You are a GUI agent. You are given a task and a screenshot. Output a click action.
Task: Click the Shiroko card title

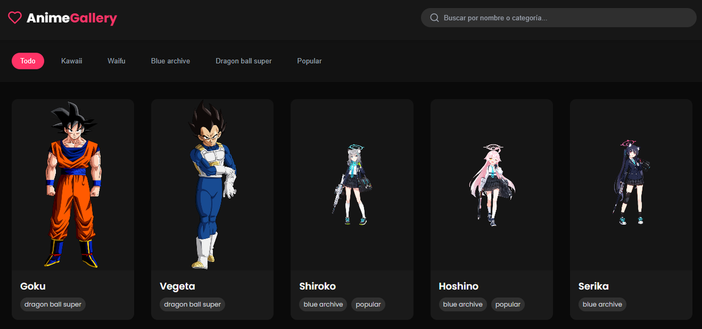318,286
